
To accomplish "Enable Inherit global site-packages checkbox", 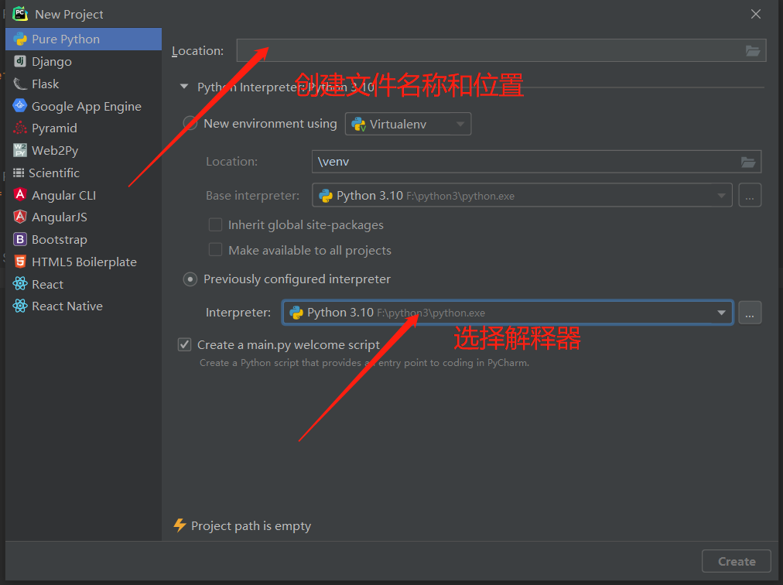I will pos(215,225).
